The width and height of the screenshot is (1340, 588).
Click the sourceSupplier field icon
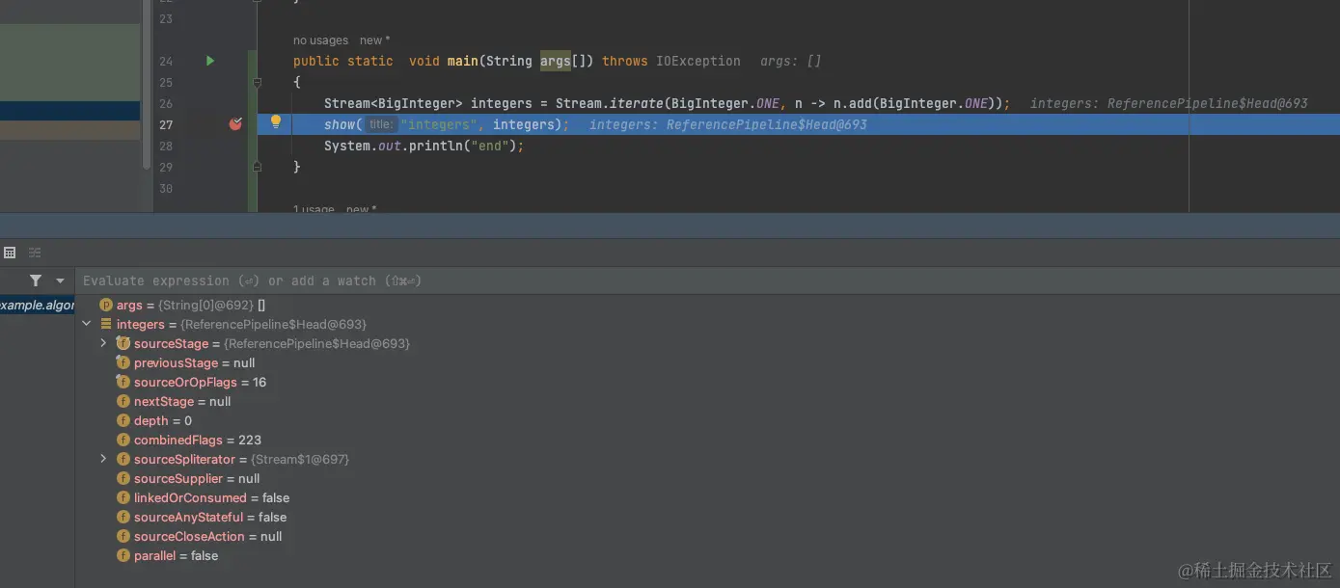pyautogui.click(x=123, y=478)
